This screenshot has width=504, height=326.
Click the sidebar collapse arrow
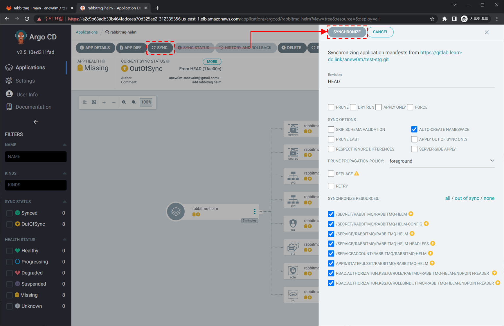tap(36, 122)
